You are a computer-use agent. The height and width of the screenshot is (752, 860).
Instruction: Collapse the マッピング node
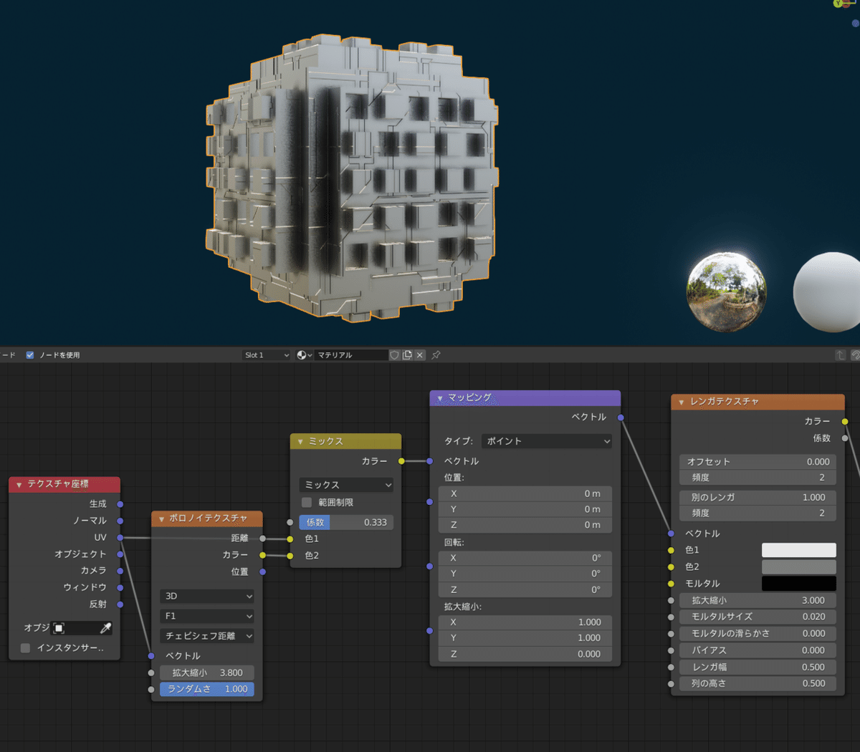(440, 398)
